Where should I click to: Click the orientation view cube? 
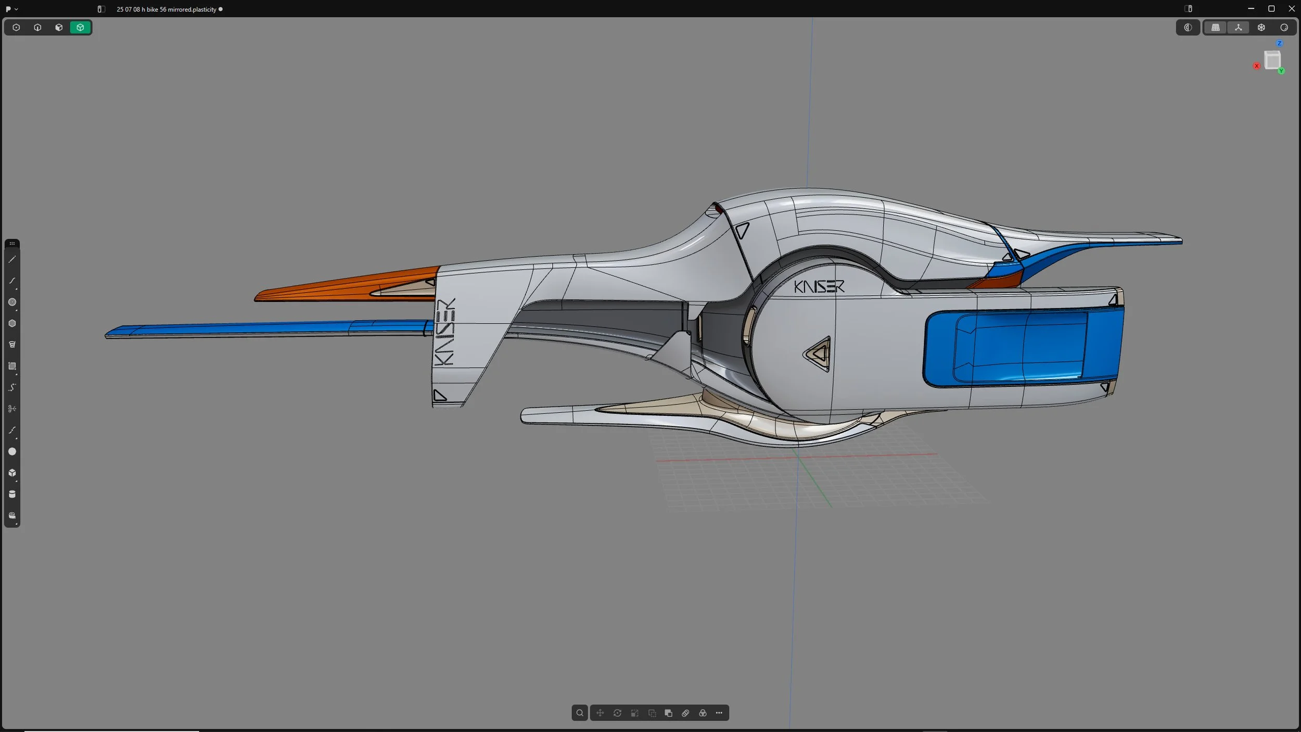1272,60
